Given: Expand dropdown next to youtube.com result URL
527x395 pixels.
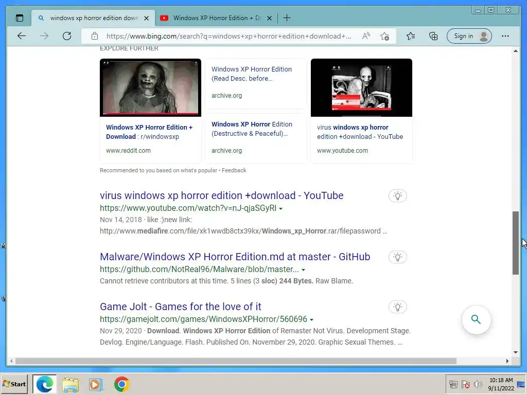Looking at the screenshot, I should (280, 209).
